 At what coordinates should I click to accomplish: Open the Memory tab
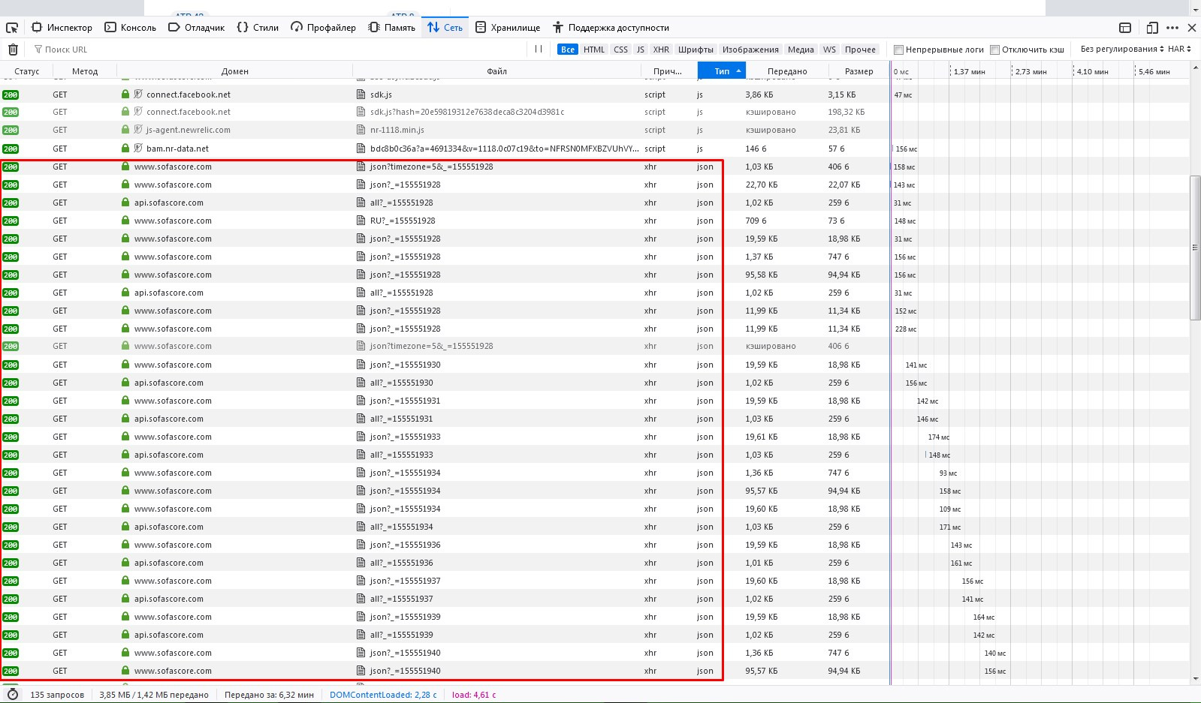click(x=392, y=28)
